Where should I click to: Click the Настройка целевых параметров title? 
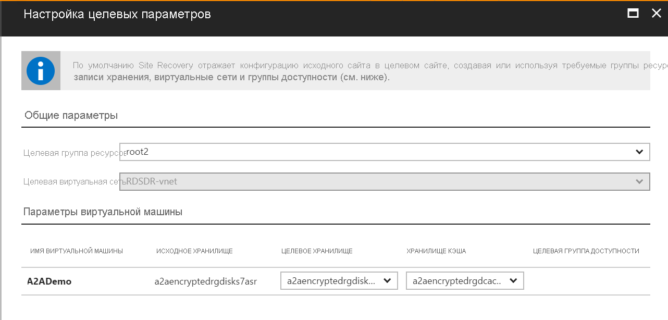point(117,14)
